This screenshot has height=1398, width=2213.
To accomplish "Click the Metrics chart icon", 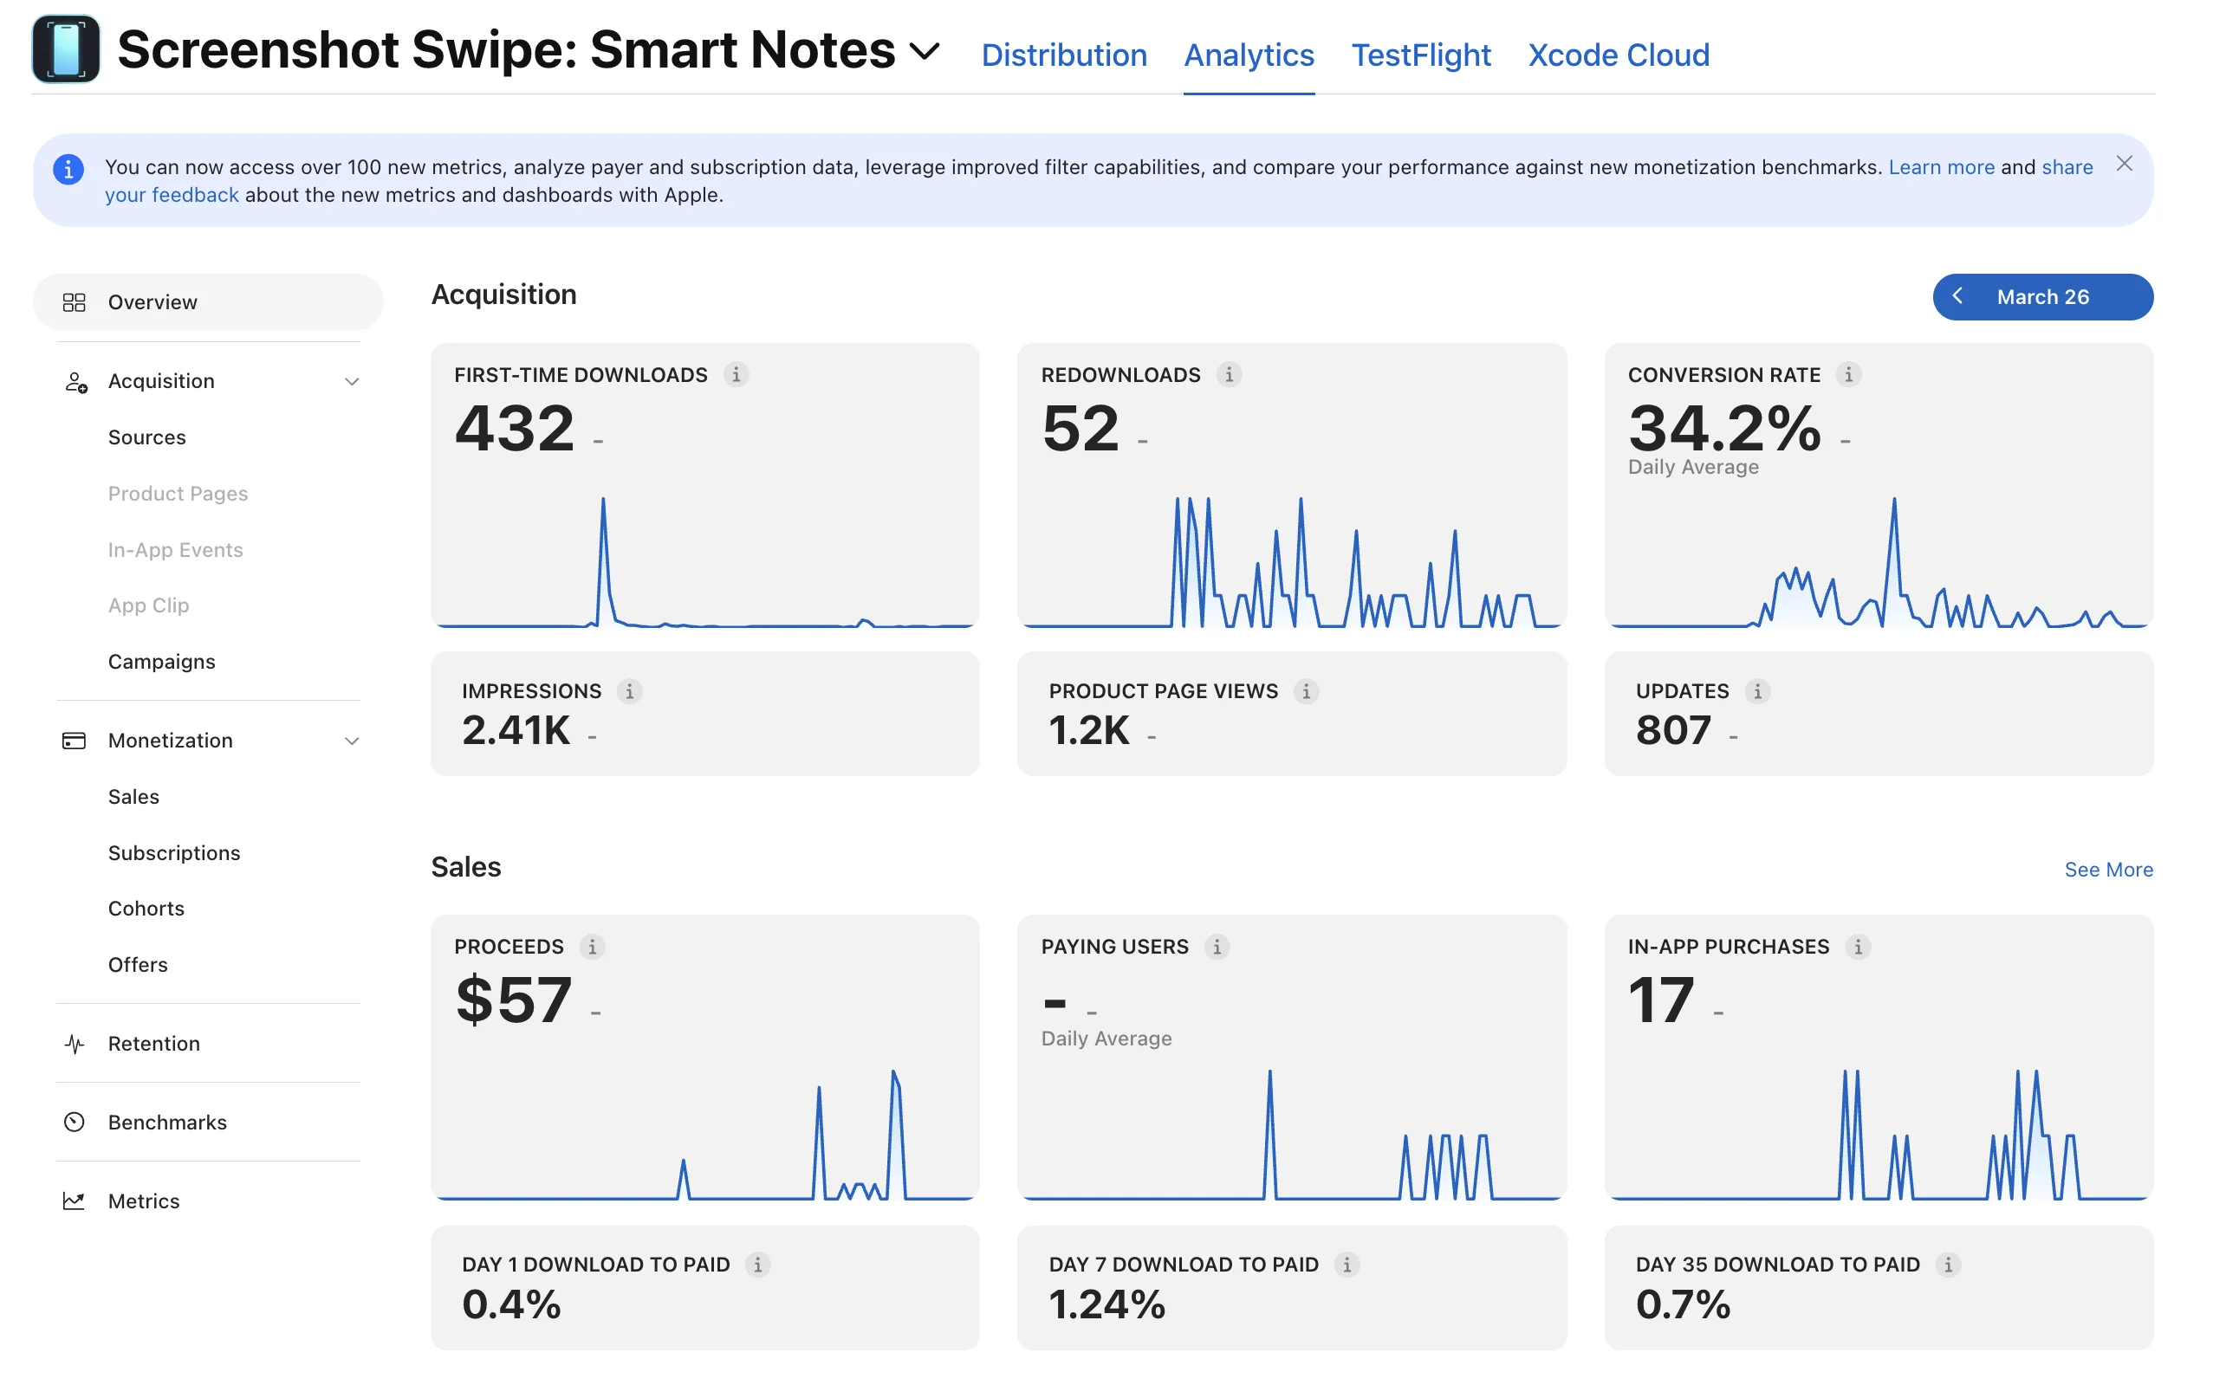I will tap(74, 1201).
